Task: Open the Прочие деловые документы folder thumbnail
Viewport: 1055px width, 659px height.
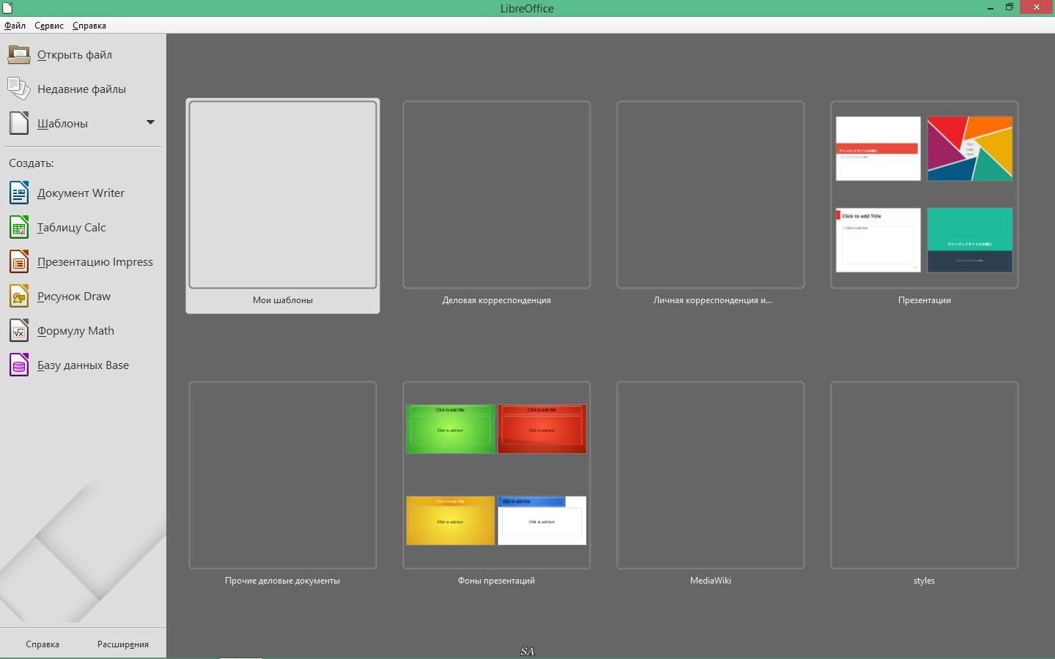Action: click(x=283, y=475)
